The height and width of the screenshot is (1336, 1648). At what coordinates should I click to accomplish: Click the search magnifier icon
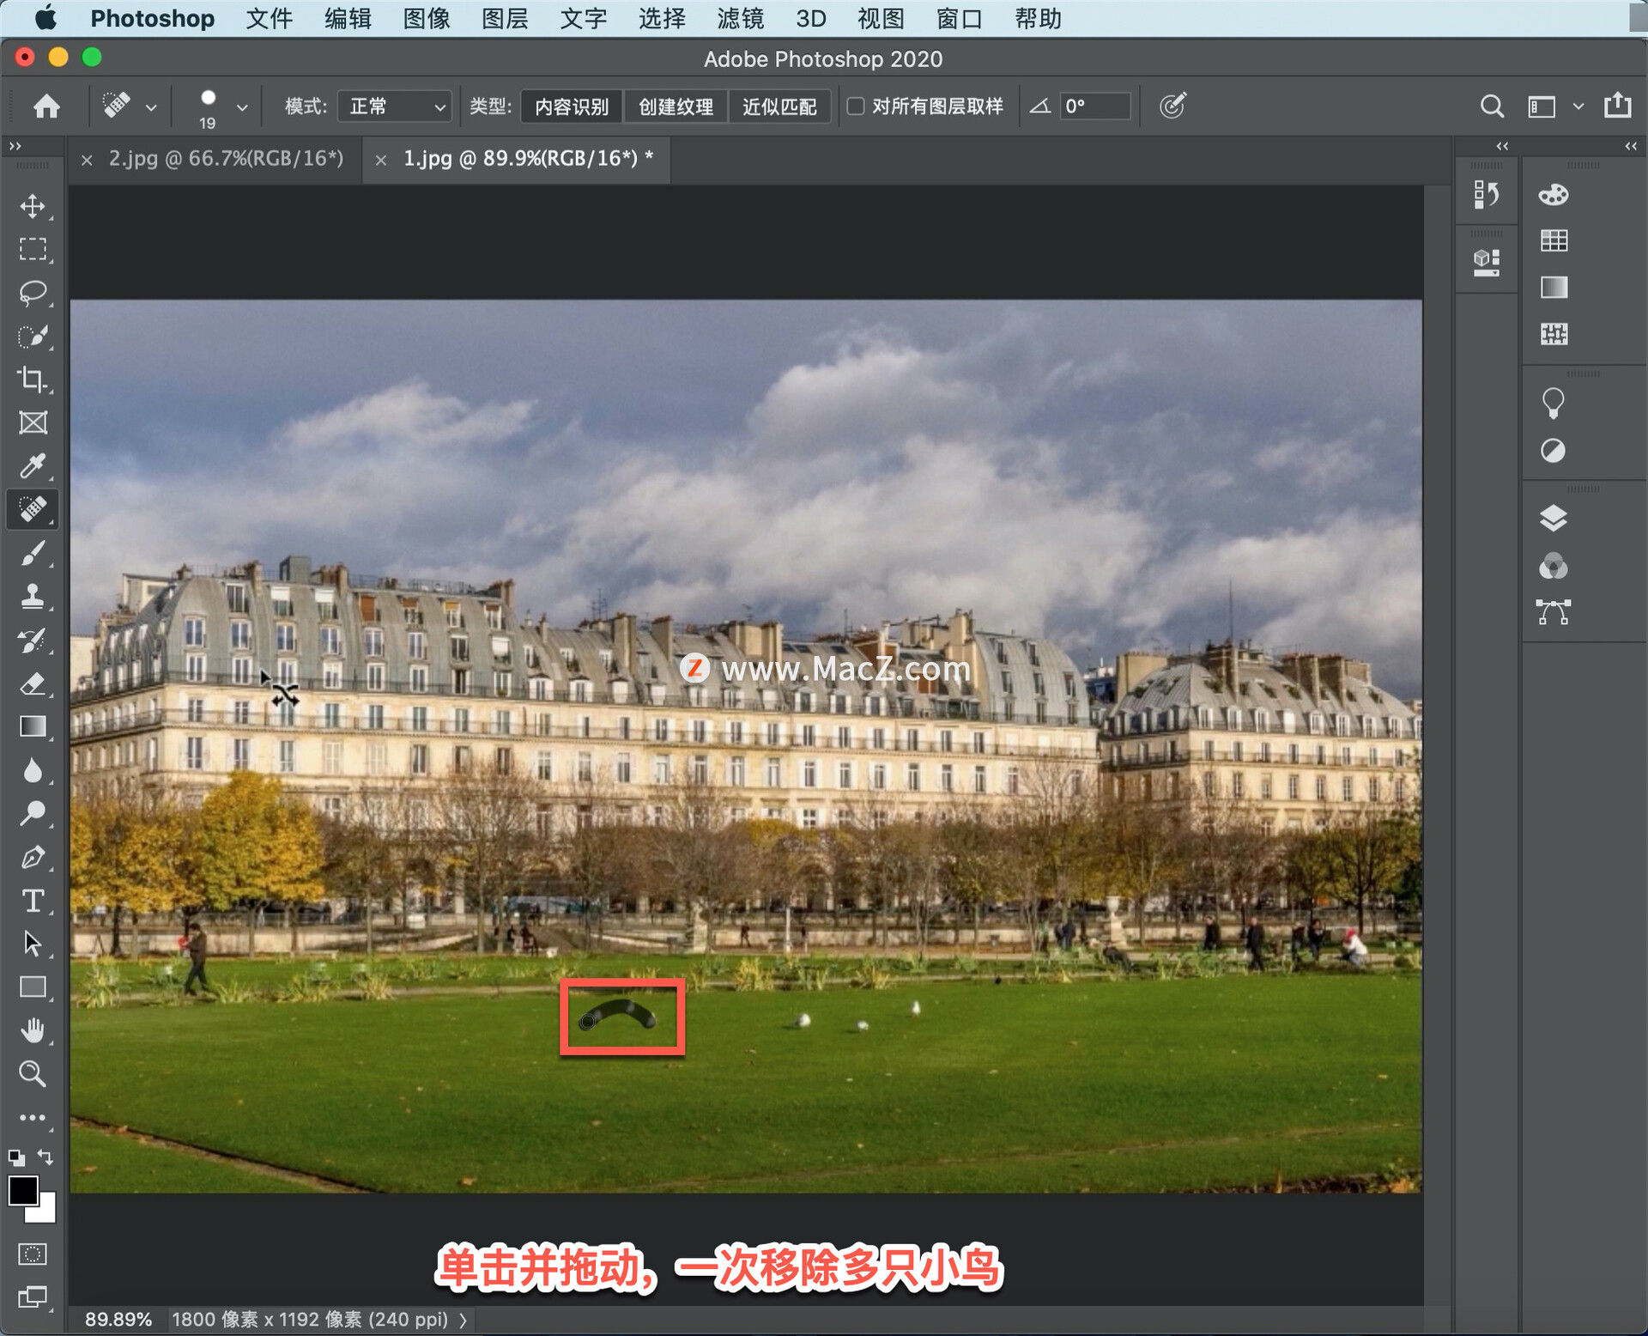[x=1492, y=106]
